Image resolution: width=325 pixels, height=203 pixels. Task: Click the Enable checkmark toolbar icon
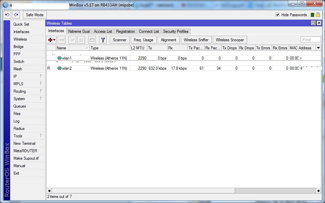point(72,40)
